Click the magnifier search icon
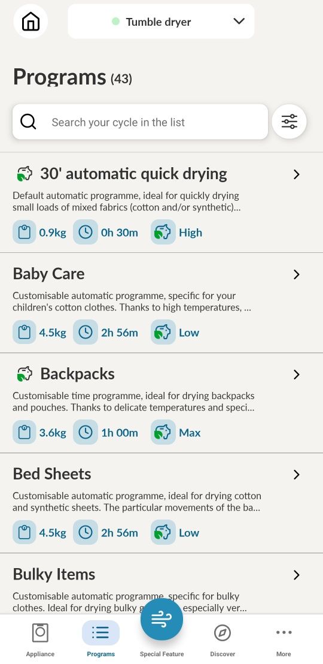323x664 pixels. (x=28, y=122)
